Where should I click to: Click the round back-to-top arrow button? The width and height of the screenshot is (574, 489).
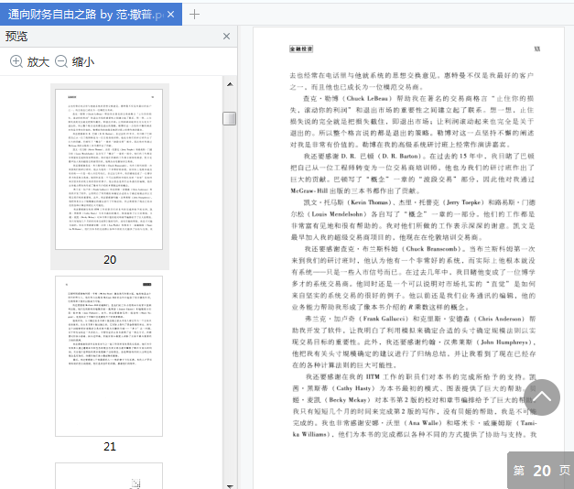pos(542,397)
